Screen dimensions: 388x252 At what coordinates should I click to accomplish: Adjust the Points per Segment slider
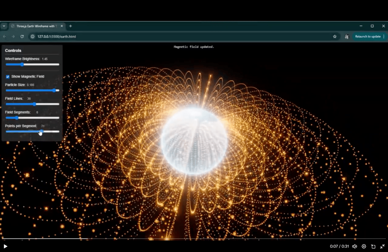(32, 132)
